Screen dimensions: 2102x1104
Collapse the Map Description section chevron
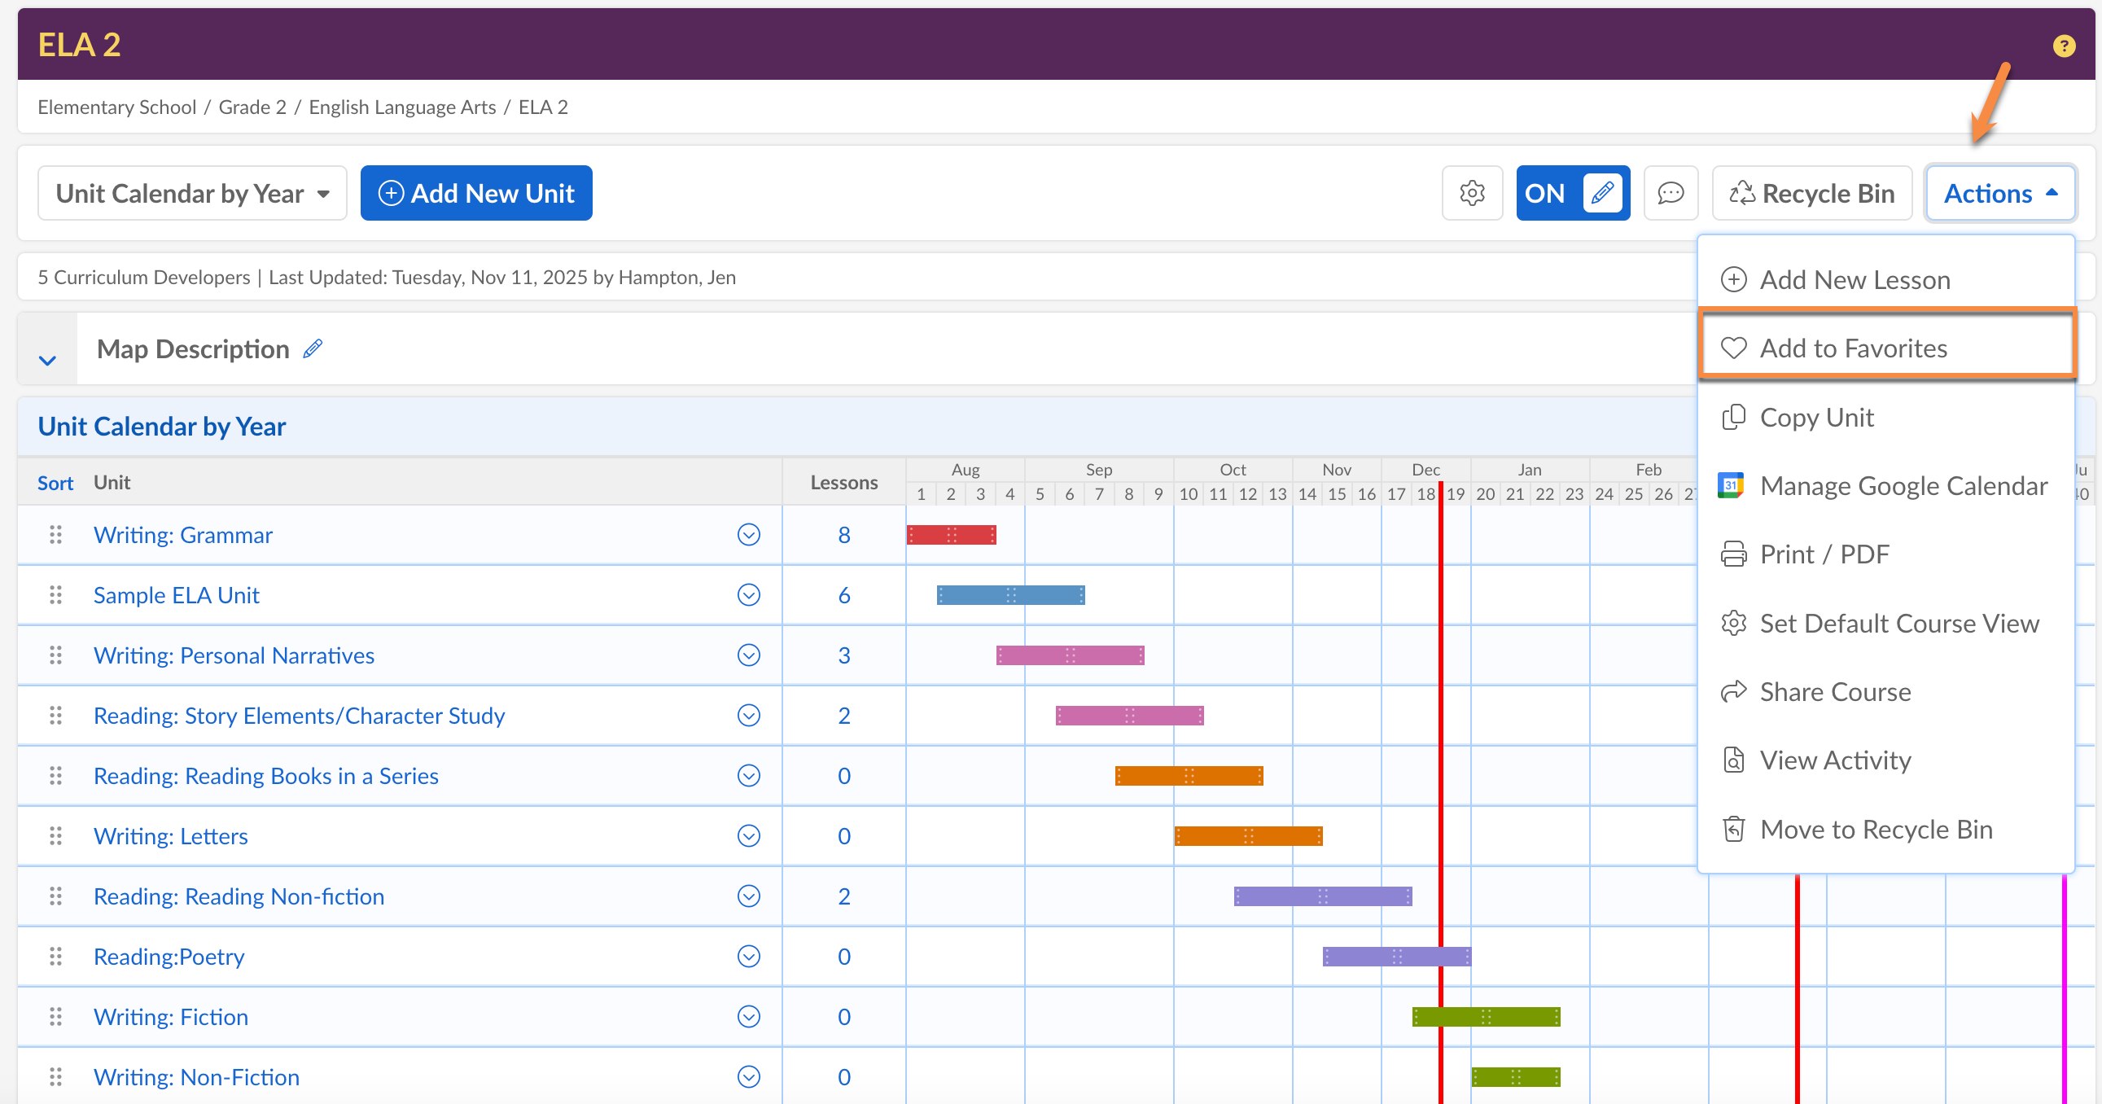47,360
